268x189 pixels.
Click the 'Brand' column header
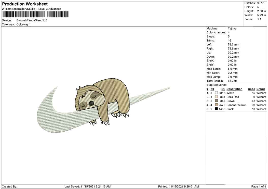pos(260,89)
